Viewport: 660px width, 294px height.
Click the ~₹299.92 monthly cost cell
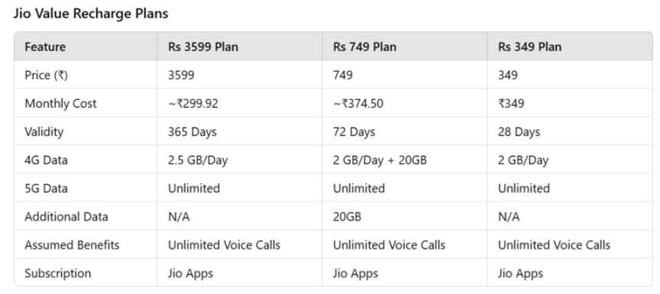pyautogui.click(x=193, y=103)
